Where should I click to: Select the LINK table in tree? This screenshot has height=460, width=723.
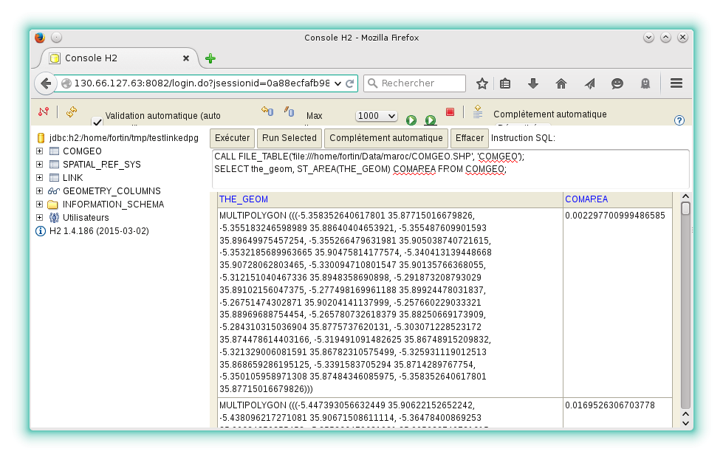73,178
